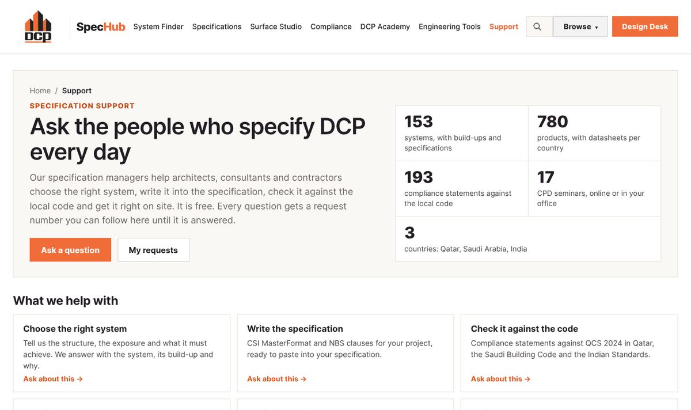Viewport: 691px width, 410px height.
Task: Ask about this under Write the specification
Action: tap(277, 379)
